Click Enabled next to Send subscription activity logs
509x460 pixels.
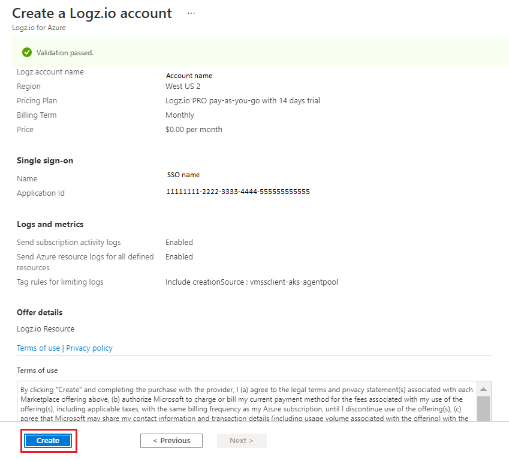tap(179, 242)
